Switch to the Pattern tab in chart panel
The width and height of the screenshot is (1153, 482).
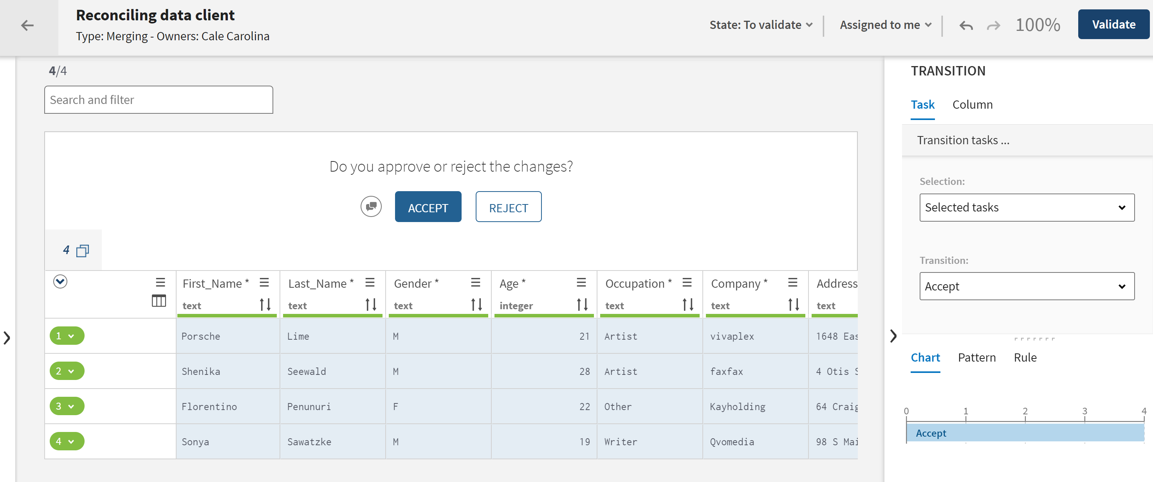976,358
